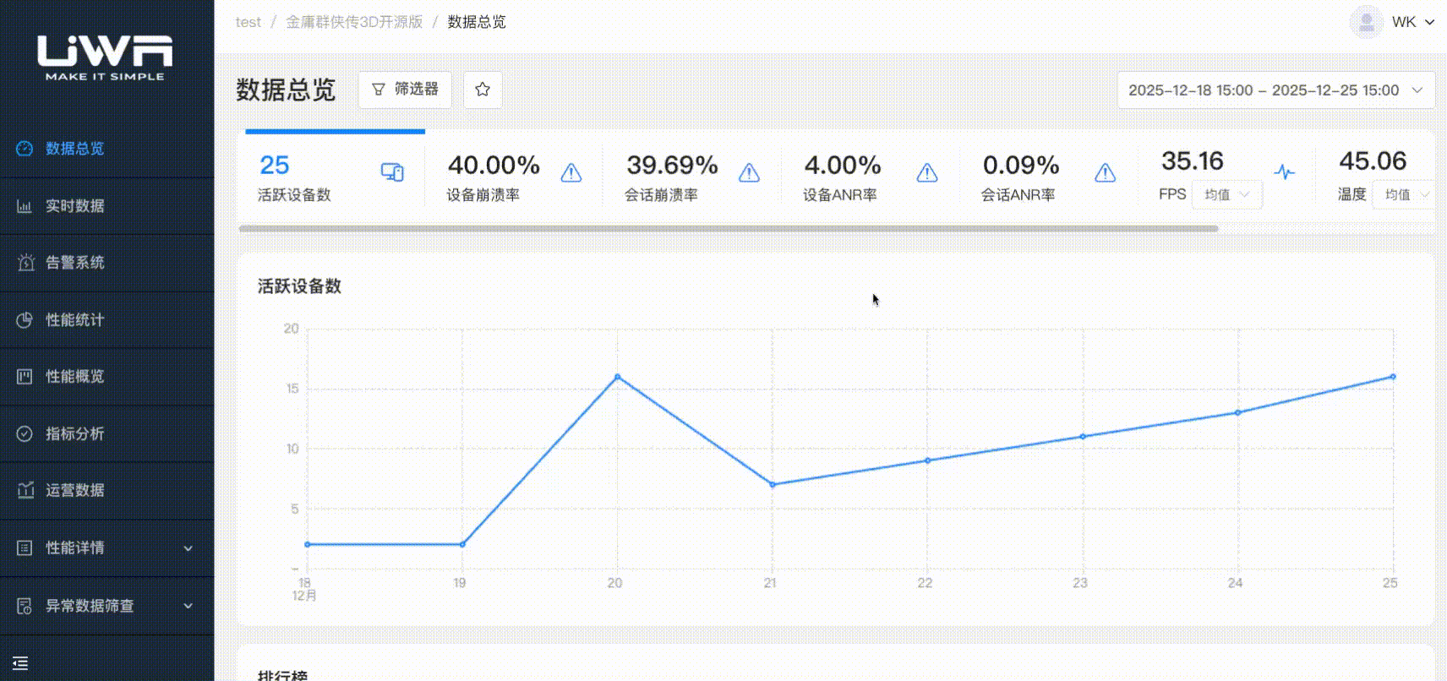Open the FPS 均值 dropdown
The width and height of the screenshot is (1447, 681).
(1226, 194)
